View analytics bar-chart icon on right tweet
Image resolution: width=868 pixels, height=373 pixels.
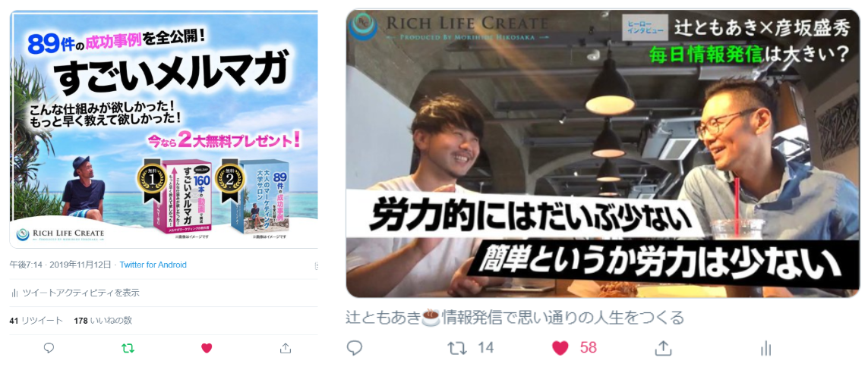(x=766, y=348)
